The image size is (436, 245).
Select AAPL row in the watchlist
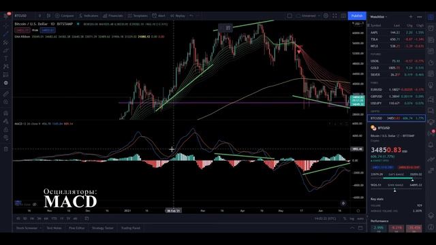396,33
